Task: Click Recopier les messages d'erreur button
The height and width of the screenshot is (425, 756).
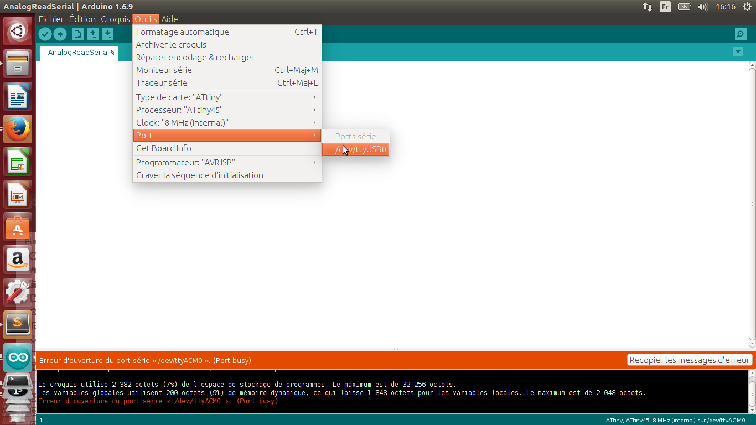Action: [x=690, y=360]
